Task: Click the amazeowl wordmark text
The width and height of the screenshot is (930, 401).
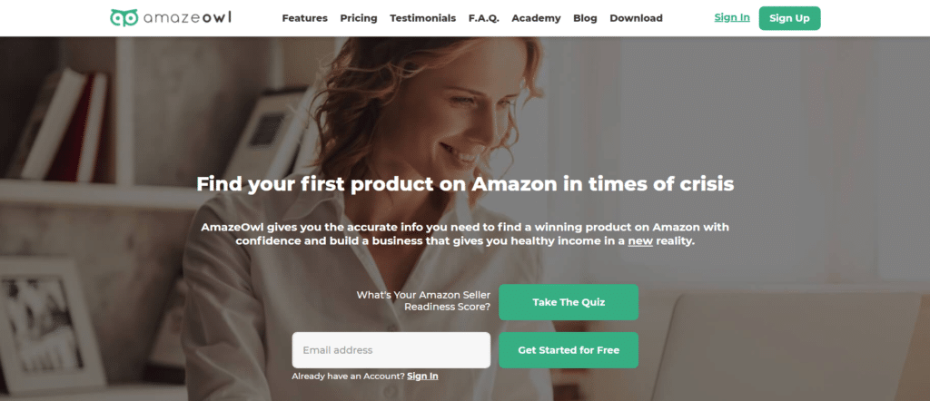Action: pos(187,18)
